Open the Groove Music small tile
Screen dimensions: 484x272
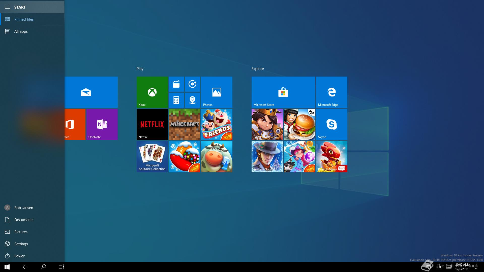click(192, 84)
